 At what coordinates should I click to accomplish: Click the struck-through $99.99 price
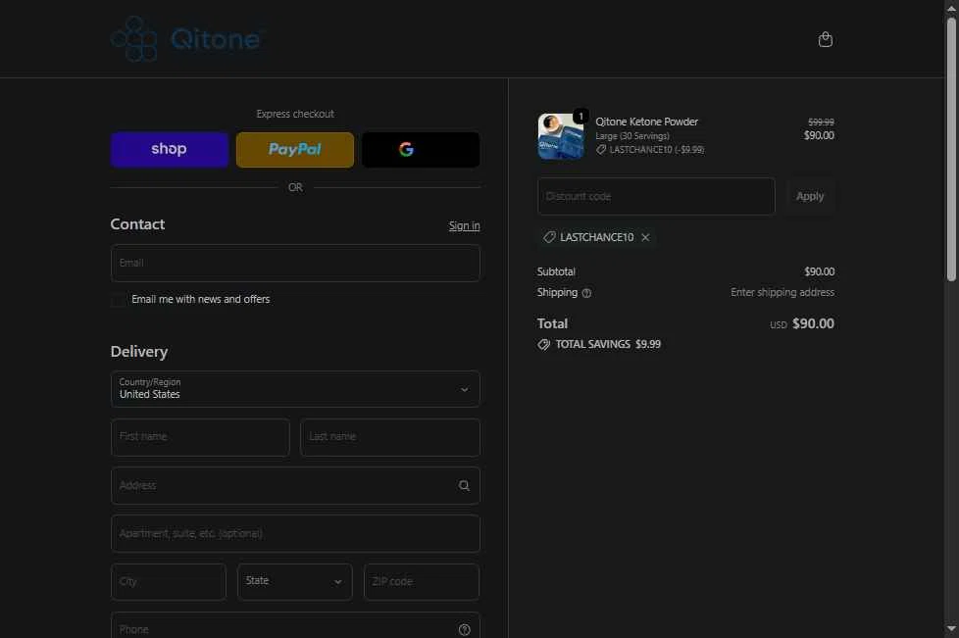point(821,123)
